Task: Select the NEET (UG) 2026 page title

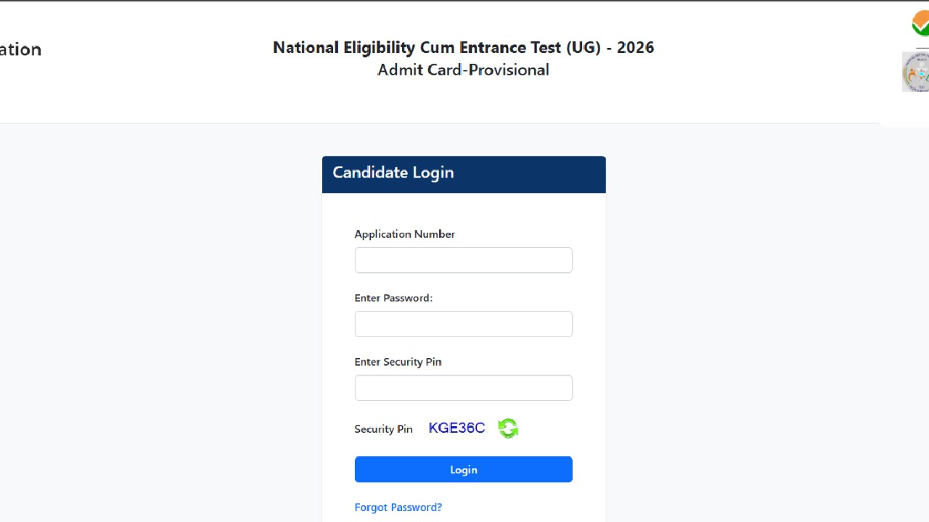Action: [463, 47]
